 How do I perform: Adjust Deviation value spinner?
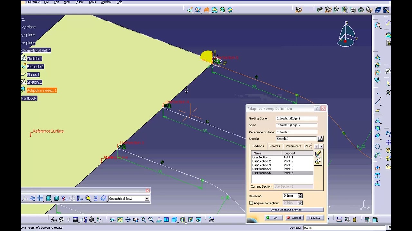[300, 196]
